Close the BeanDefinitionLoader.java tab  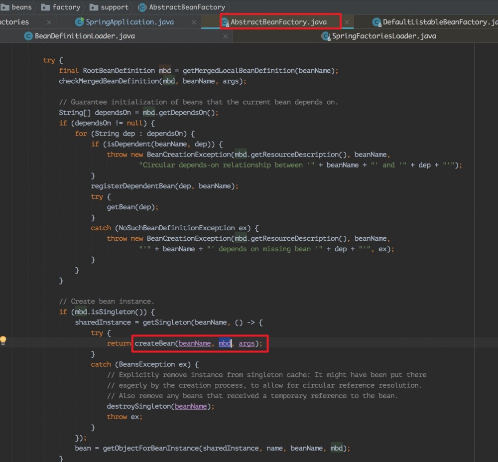[226, 36]
